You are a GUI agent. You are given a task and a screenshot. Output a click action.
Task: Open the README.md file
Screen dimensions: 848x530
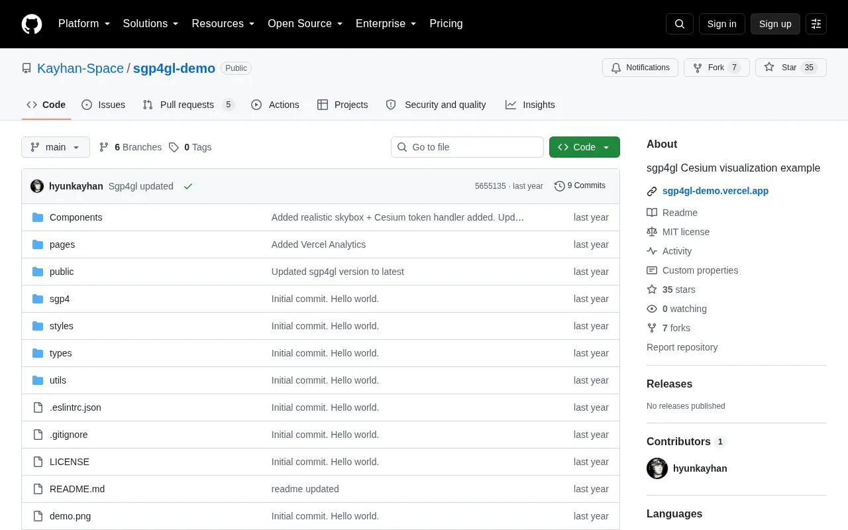click(x=77, y=489)
